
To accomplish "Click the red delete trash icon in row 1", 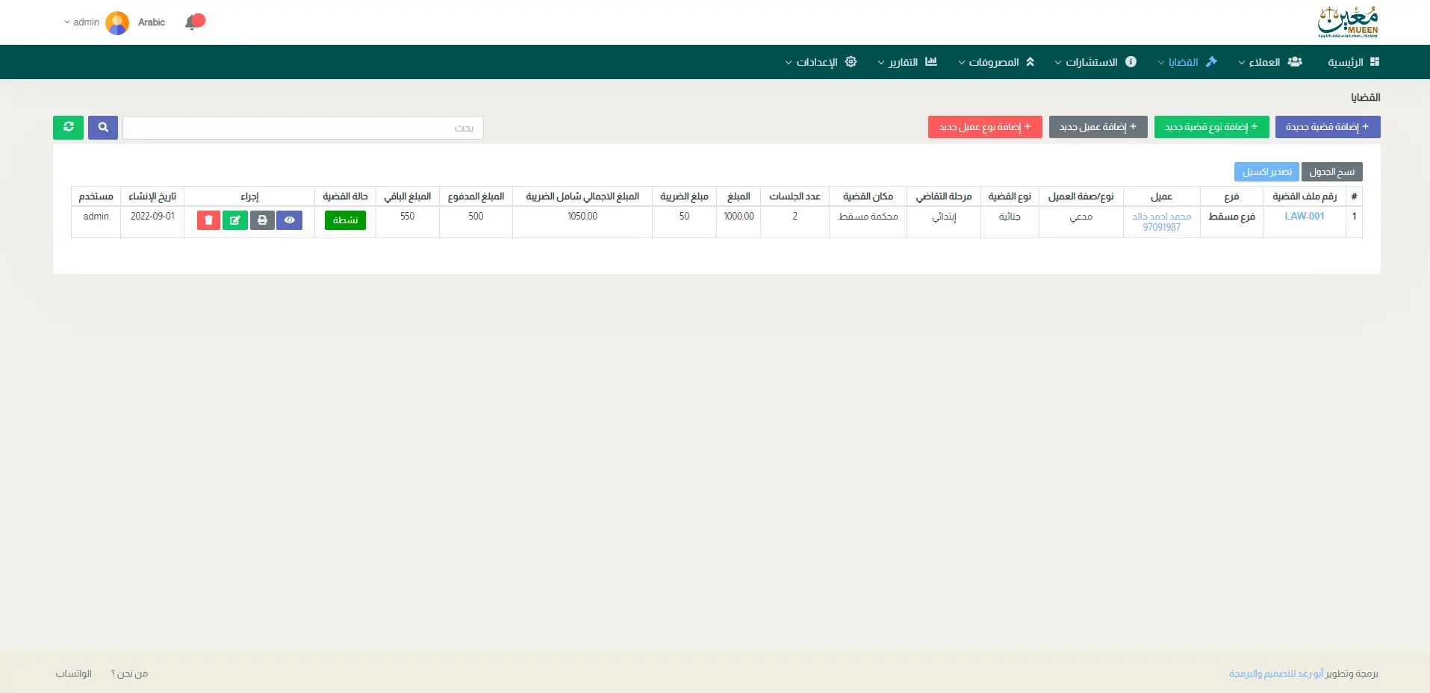I will pos(208,220).
